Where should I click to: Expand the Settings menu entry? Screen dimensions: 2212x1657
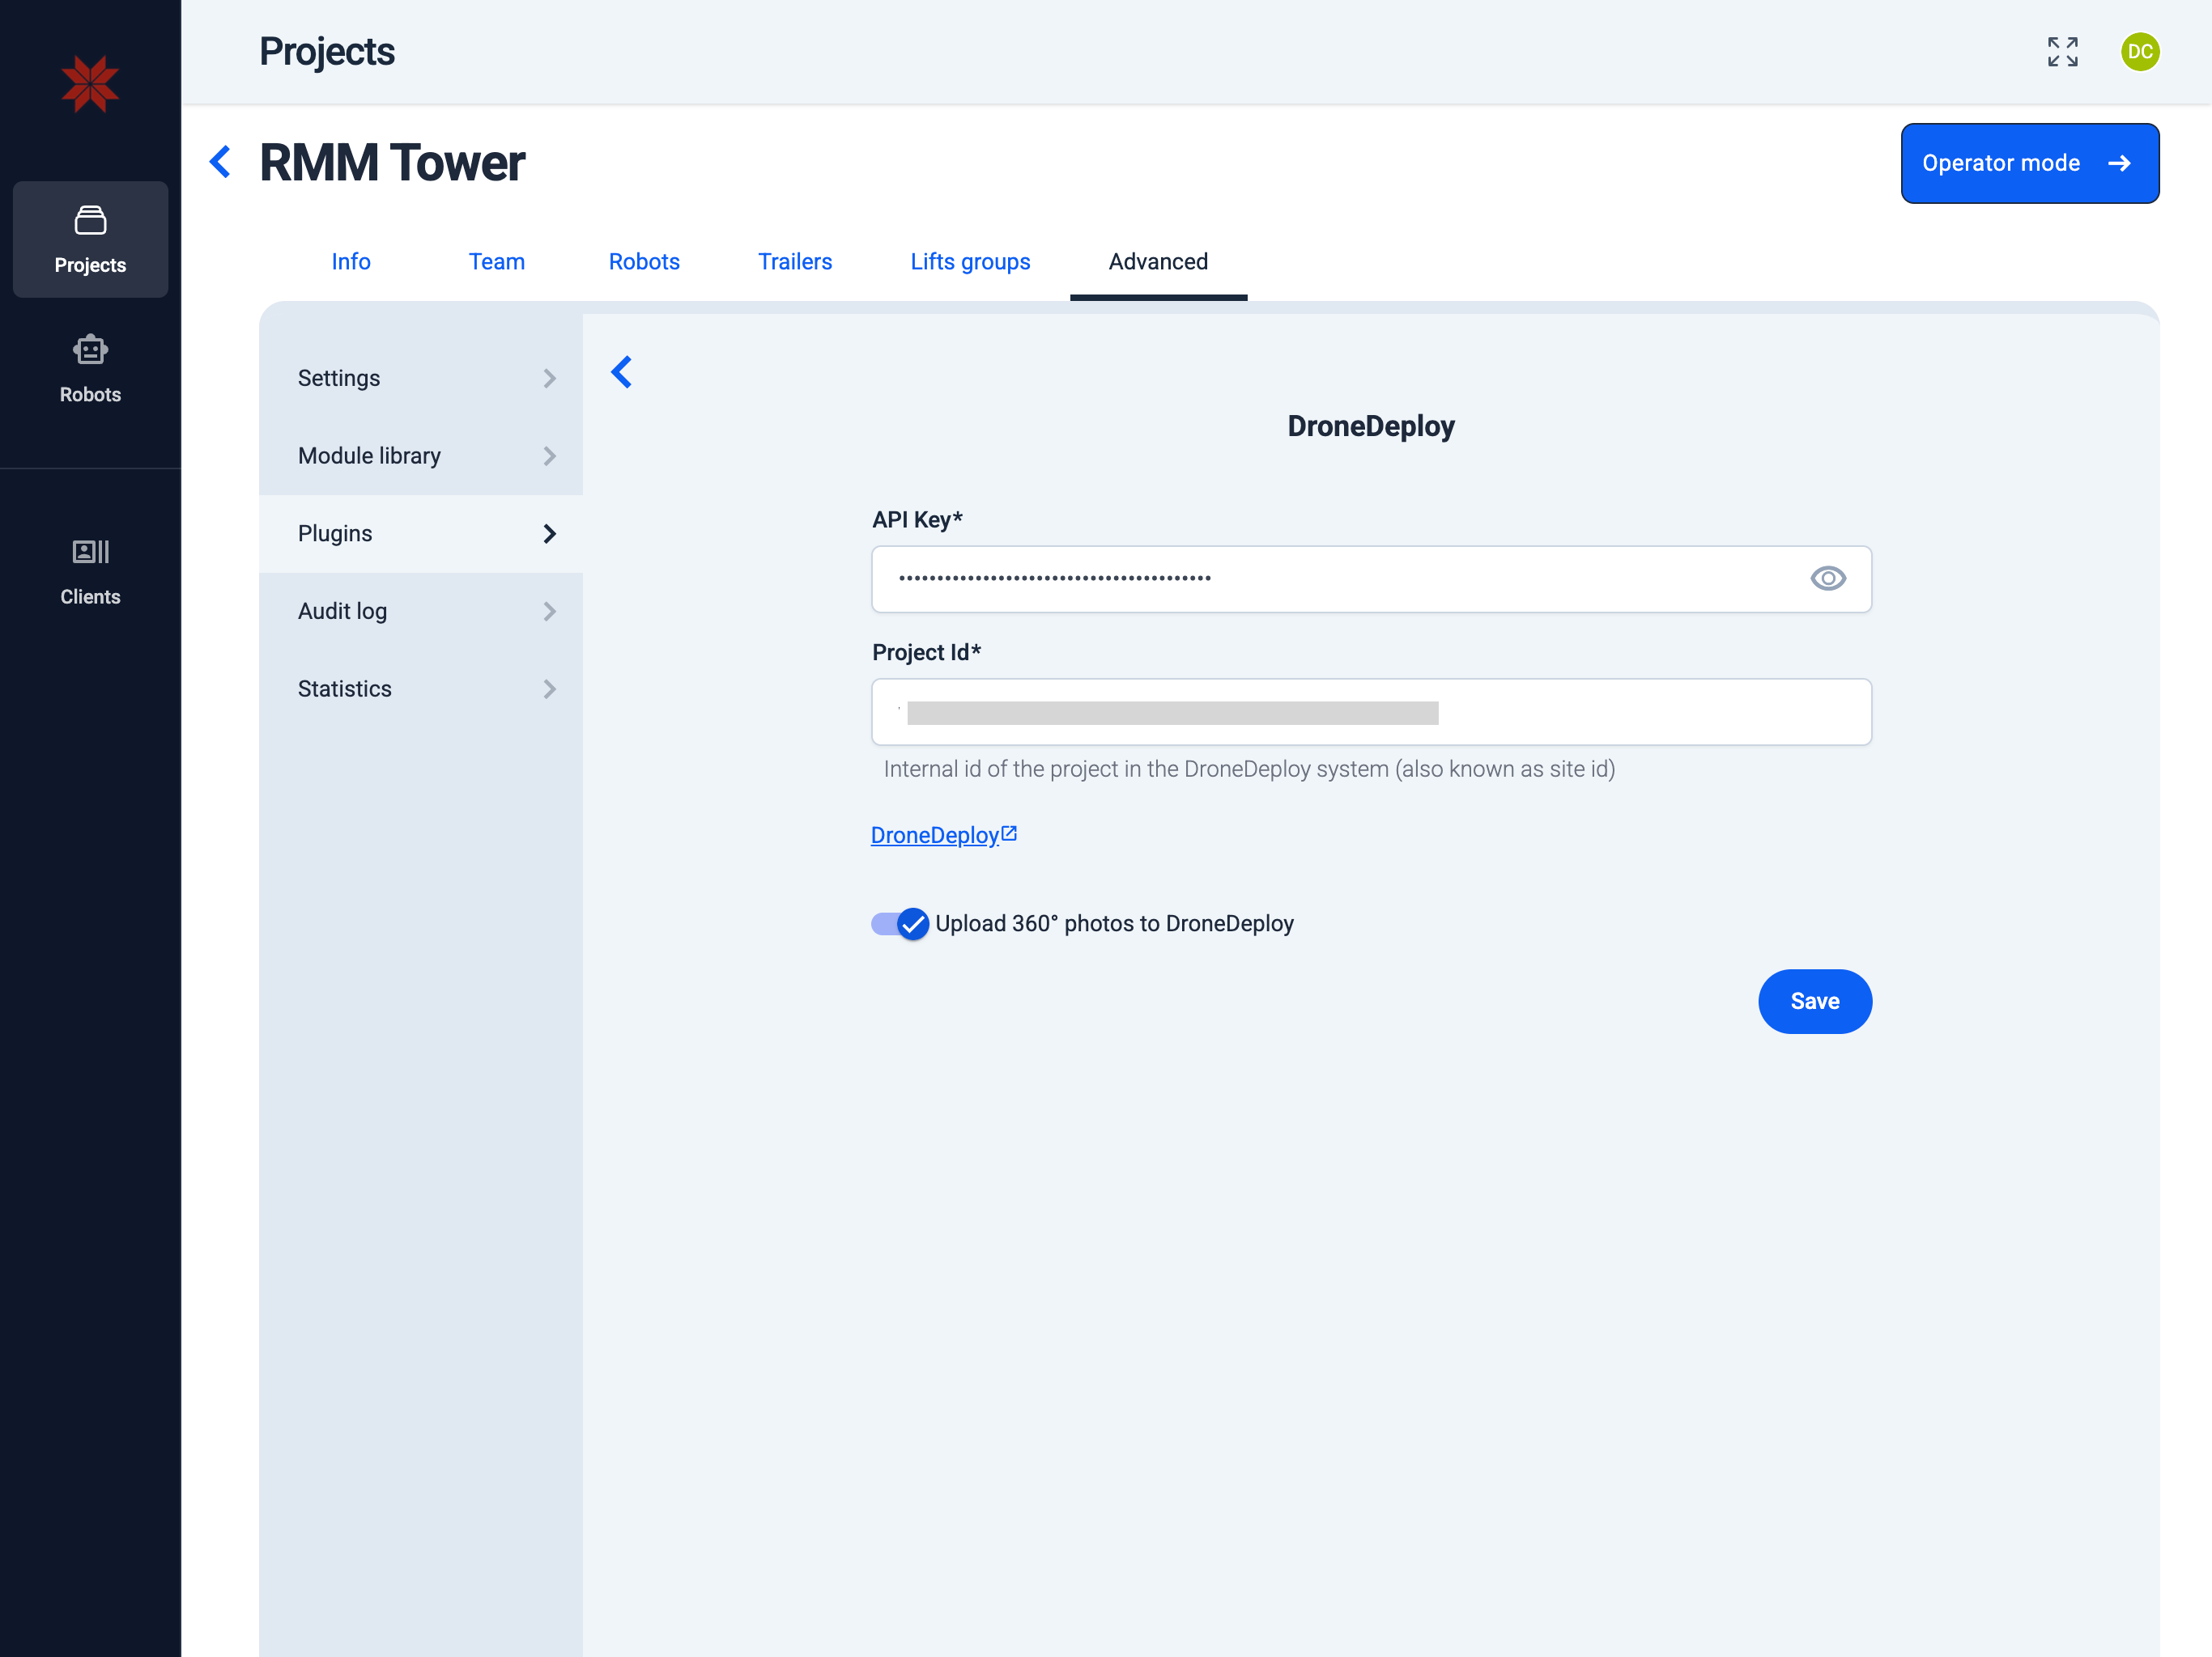[421, 379]
